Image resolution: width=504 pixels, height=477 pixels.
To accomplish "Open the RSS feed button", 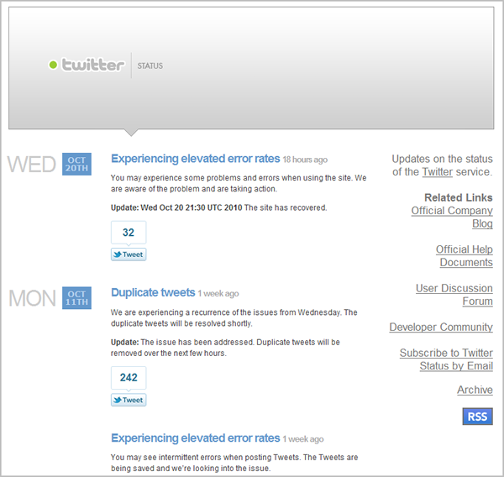I will tap(477, 417).
